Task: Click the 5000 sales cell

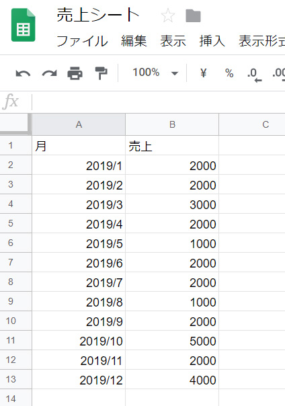Action: (x=172, y=340)
